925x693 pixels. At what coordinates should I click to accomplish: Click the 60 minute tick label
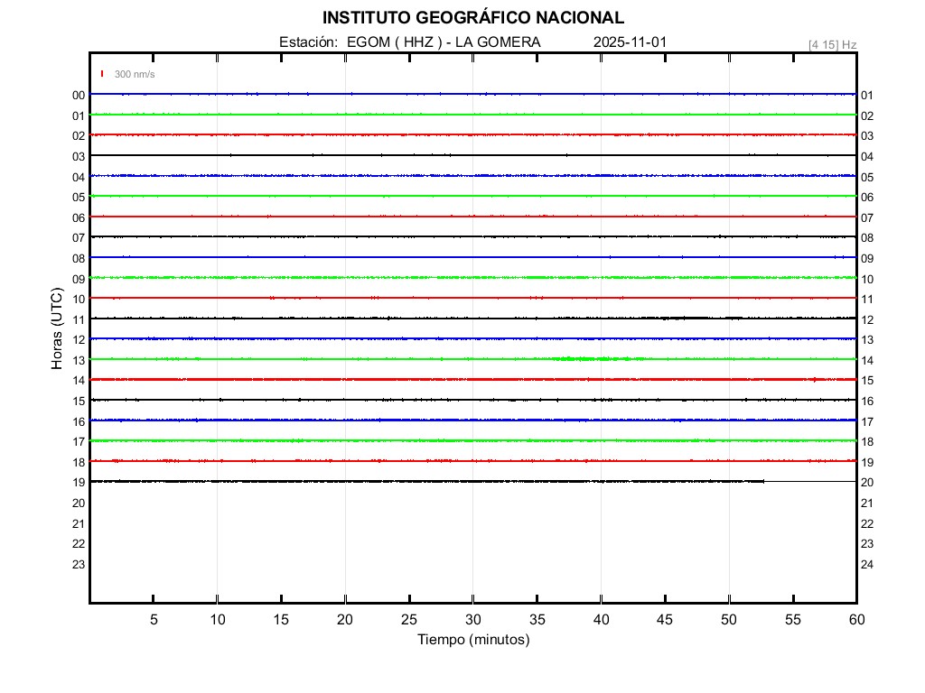tap(856, 619)
